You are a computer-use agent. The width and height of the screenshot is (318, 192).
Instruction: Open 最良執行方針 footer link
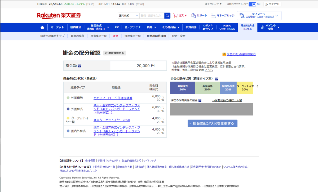click(125, 167)
